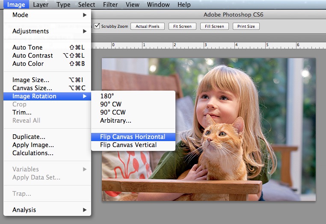This screenshot has width=326, height=224.
Task: Open the Filter menu
Action: pyautogui.click(x=111, y=5)
